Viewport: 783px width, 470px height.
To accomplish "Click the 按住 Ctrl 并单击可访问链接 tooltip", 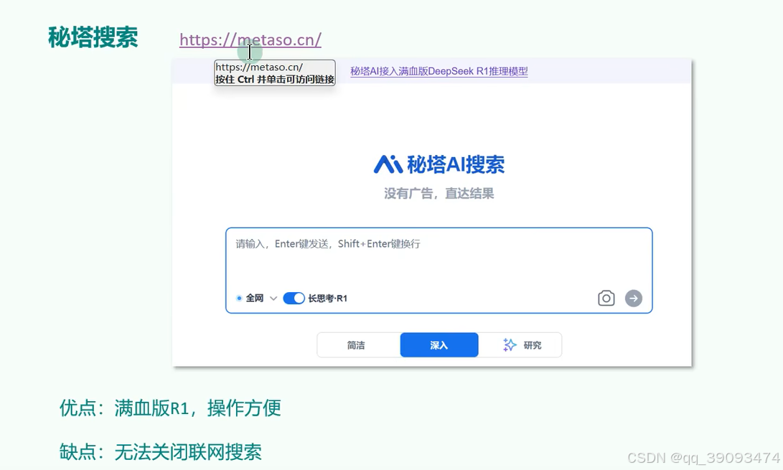I will [x=275, y=73].
